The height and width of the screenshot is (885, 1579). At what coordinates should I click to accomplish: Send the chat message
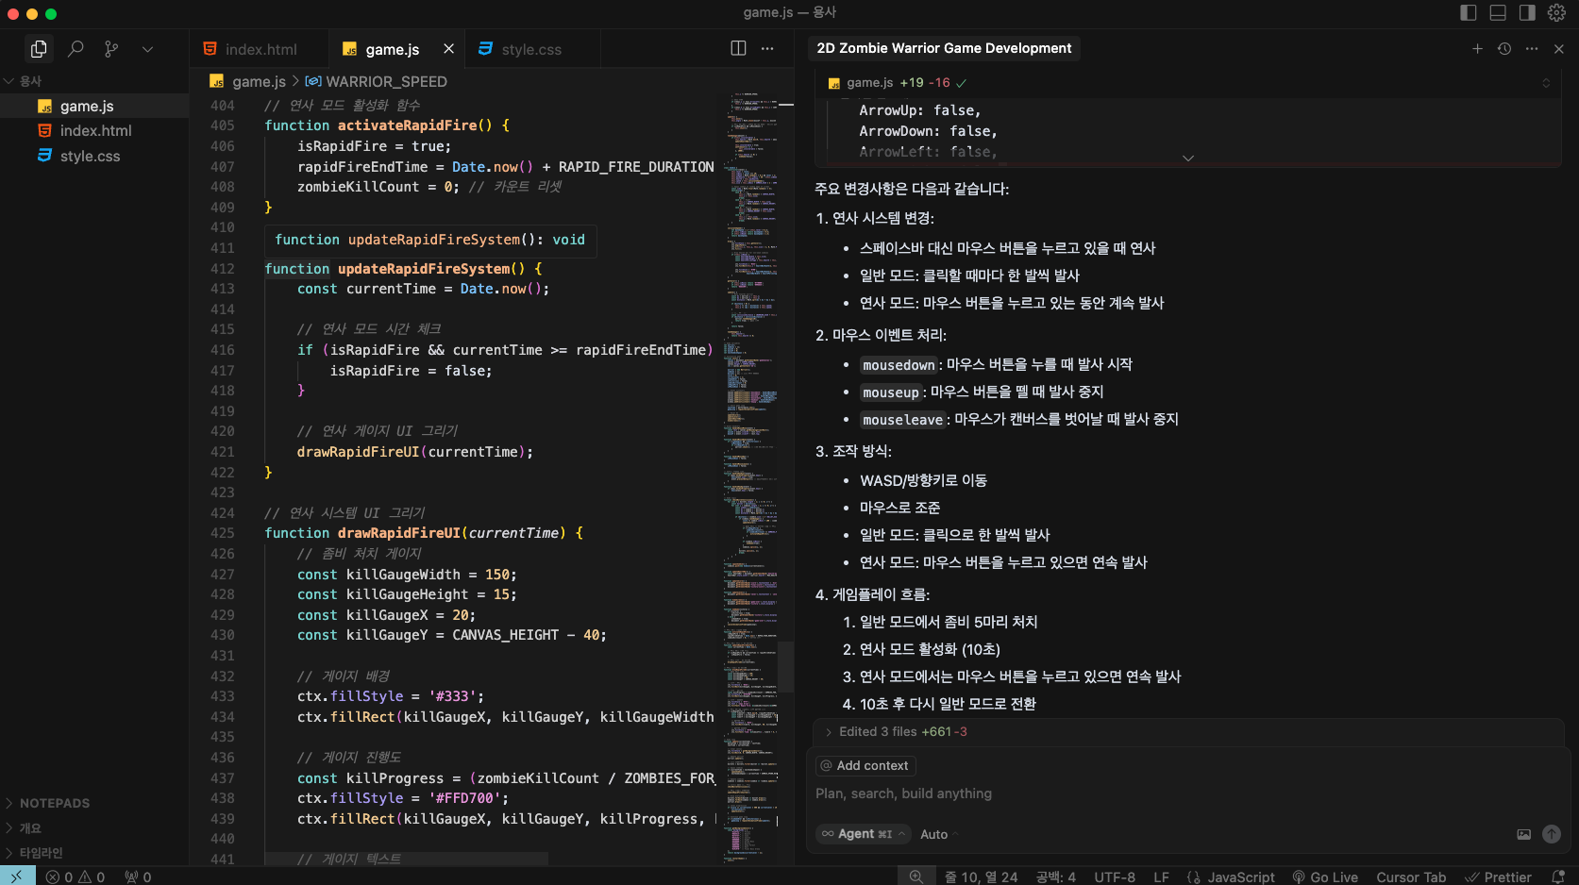1552,834
